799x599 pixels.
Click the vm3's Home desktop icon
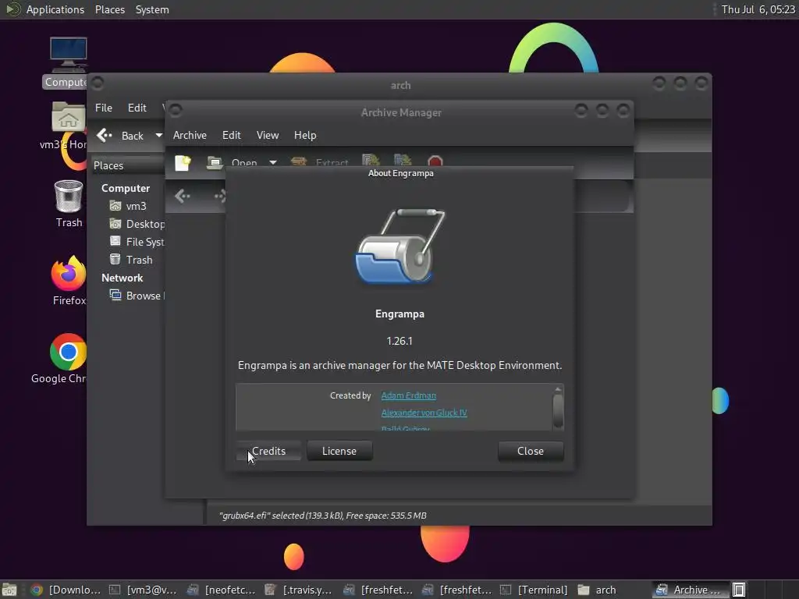[x=69, y=117]
